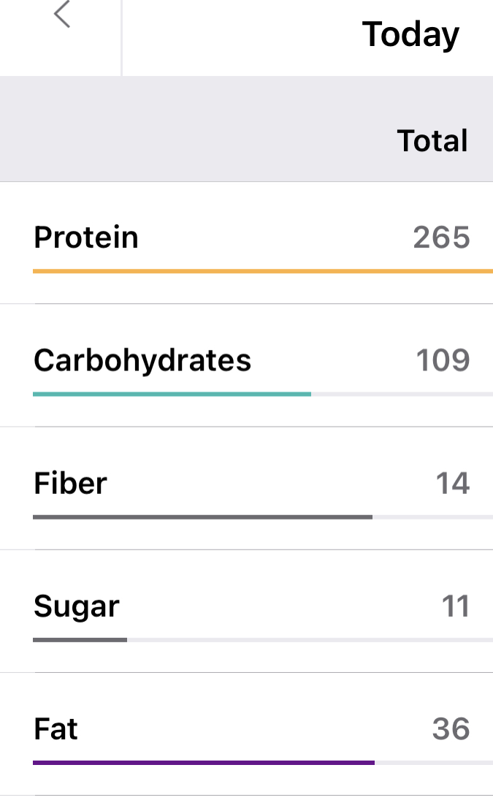This screenshot has height=811, width=493.
Task: Tap the Total column header
Action: coord(432,140)
